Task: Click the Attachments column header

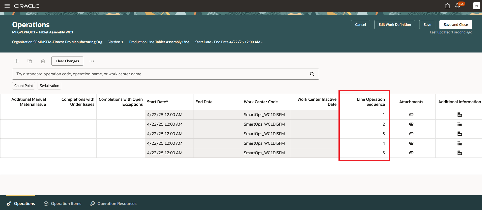Action: click(x=411, y=102)
